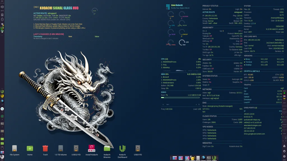Image resolution: width=287 pixels, height=161 pixels.
Task: Click the 'MEM 20%' heading
Action: [x=165, y=74]
